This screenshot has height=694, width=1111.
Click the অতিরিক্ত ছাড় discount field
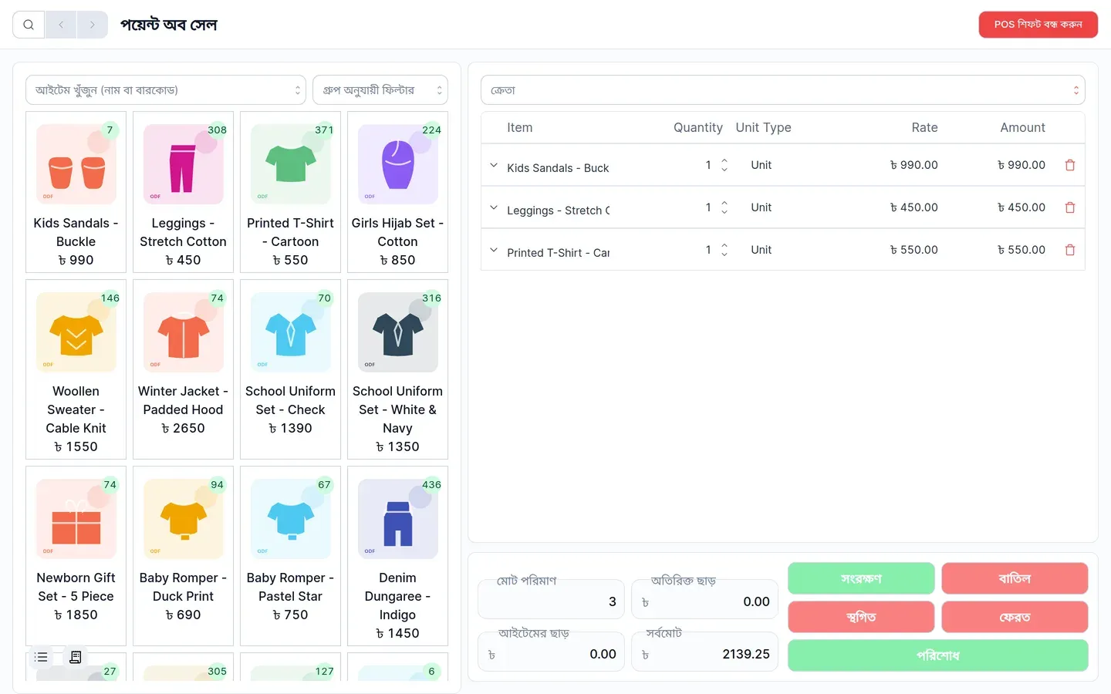pos(705,600)
